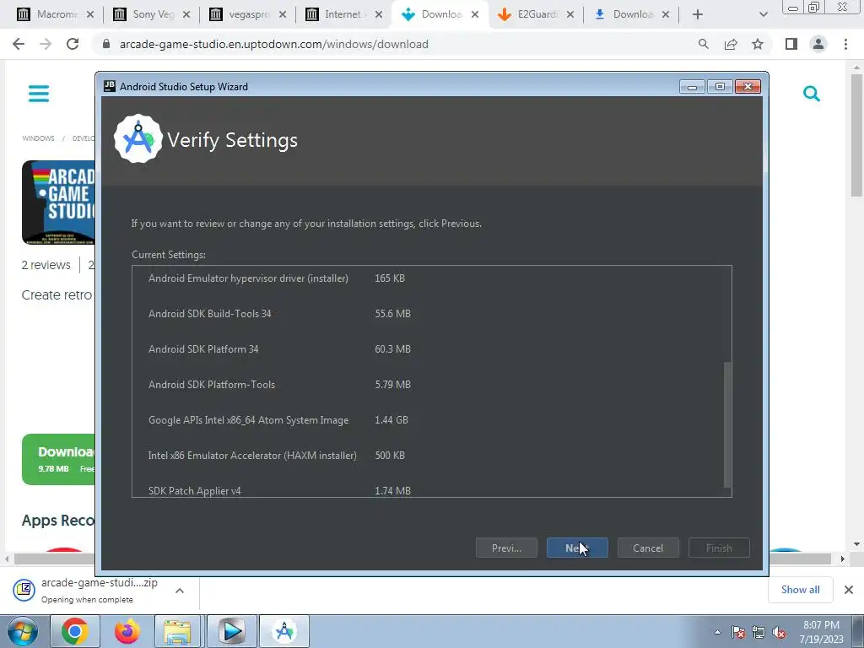Close the Chrome downloads bar
This screenshot has width=864, height=648.
tap(849, 590)
